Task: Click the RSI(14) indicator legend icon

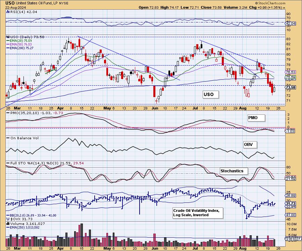Action: (8, 12)
